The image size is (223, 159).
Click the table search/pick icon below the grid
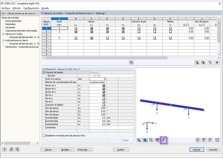click(x=131, y=63)
